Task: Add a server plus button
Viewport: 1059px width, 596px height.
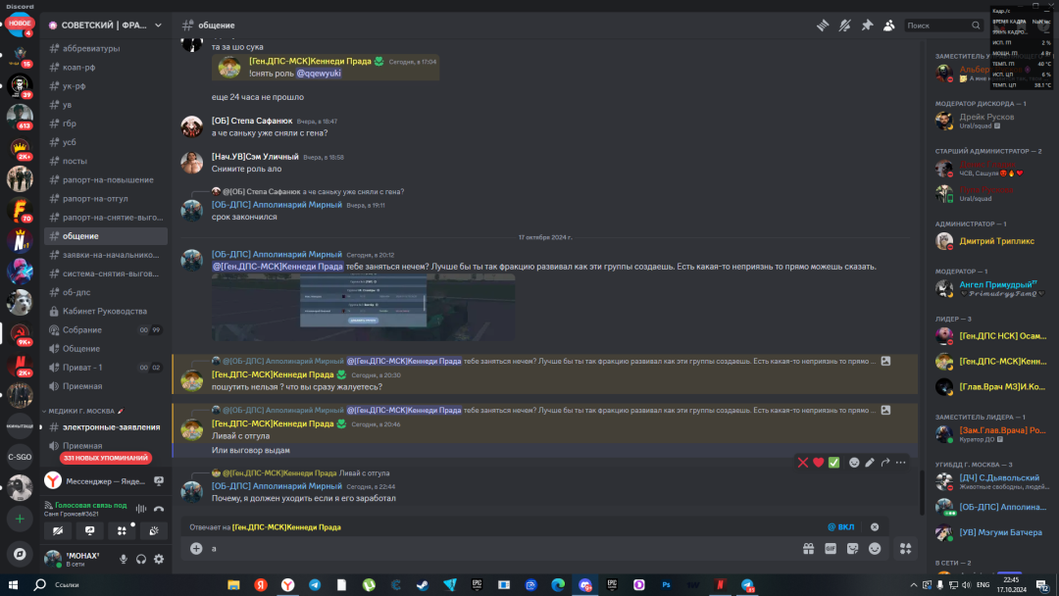Action: point(20,520)
